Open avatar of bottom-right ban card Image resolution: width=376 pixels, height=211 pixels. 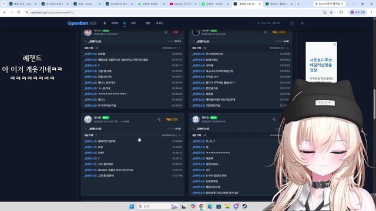click(196, 120)
